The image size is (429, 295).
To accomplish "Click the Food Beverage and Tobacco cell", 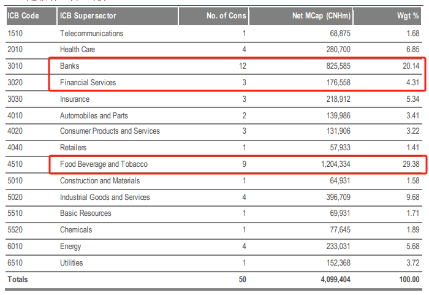I will tap(104, 164).
